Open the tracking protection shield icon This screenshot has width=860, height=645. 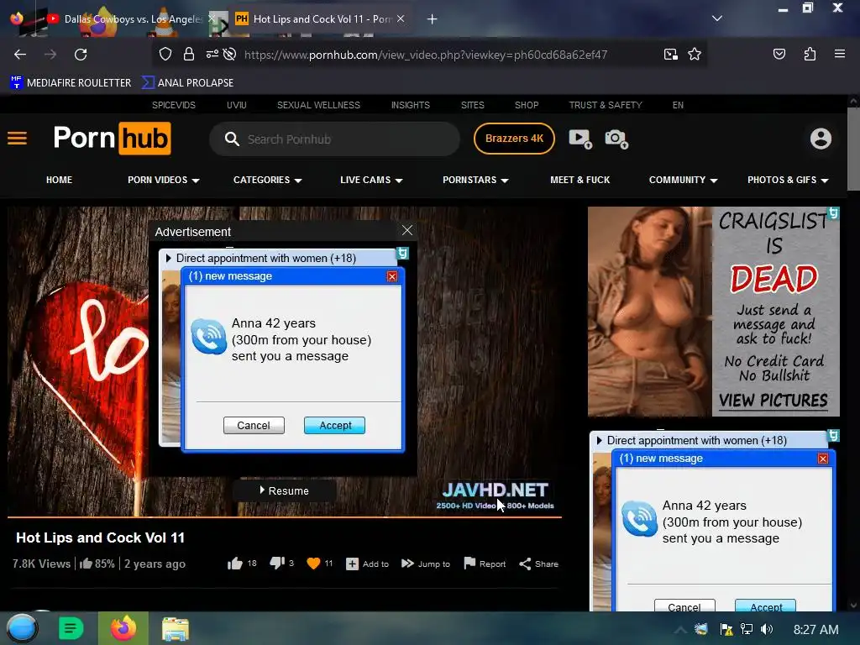[165, 55]
